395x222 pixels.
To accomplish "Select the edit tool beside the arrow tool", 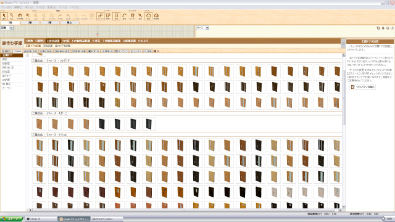I will click(x=12, y=16).
